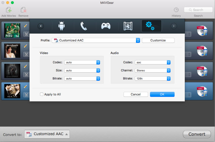Edit the Heroes movie with pencil icon
Viewport: 215px width, 142px height.
(x=26, y=87)
